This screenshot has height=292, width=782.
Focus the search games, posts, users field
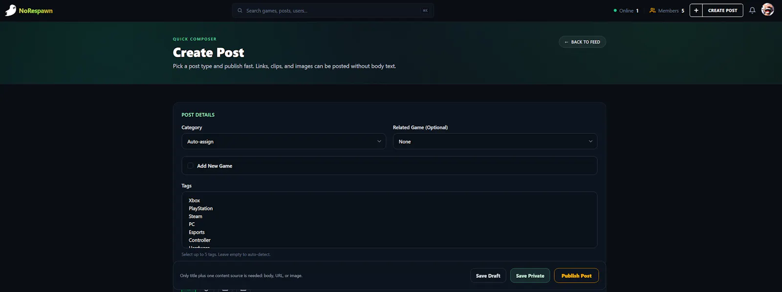333,10
